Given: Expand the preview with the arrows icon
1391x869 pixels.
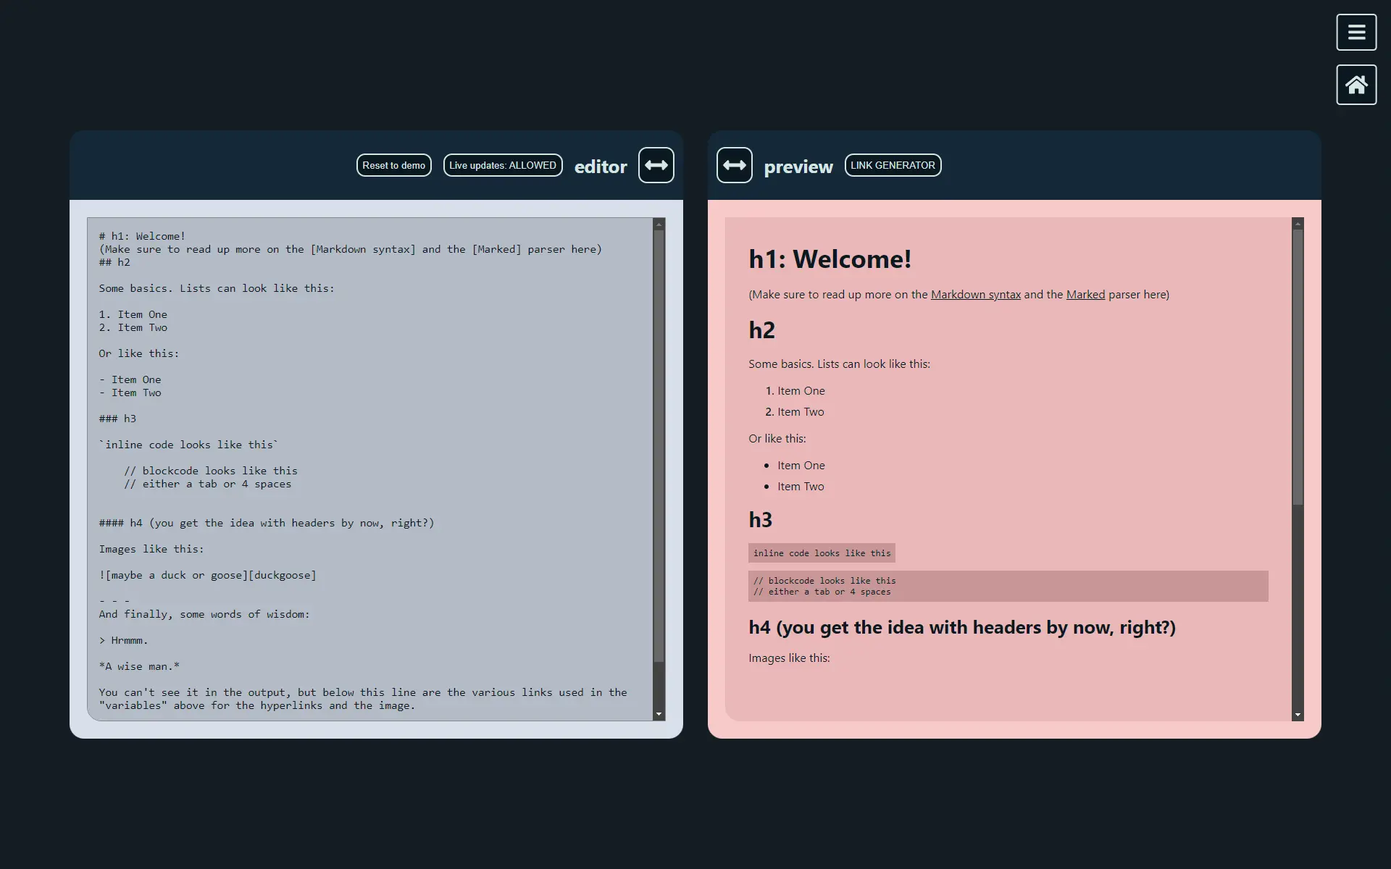Looking at the screenshot, I should coord(734,165).
